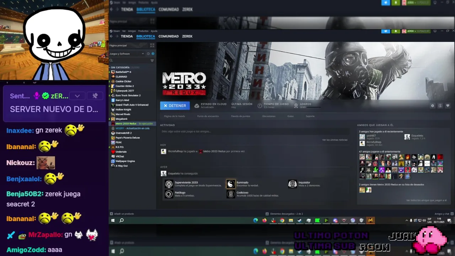
Task: Open the Codicioso achievement icon
Action: tap(231, 194)
